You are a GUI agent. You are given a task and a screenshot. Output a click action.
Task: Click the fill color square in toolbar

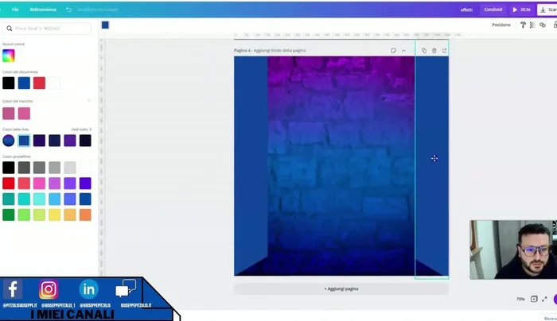click(x=105, y=25)
